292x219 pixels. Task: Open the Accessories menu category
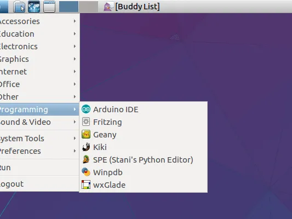[x=39, y=21]
